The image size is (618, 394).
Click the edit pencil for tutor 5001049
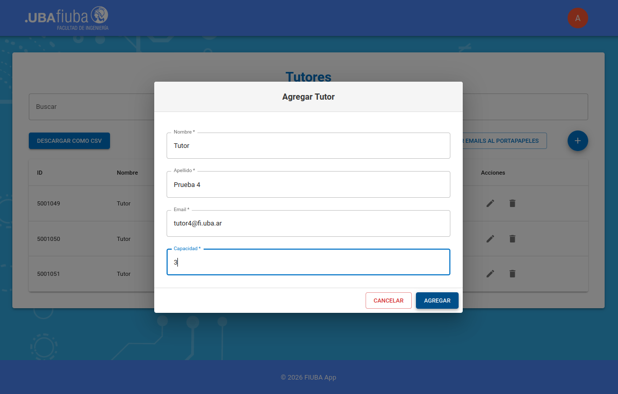[x=490, y=203]
